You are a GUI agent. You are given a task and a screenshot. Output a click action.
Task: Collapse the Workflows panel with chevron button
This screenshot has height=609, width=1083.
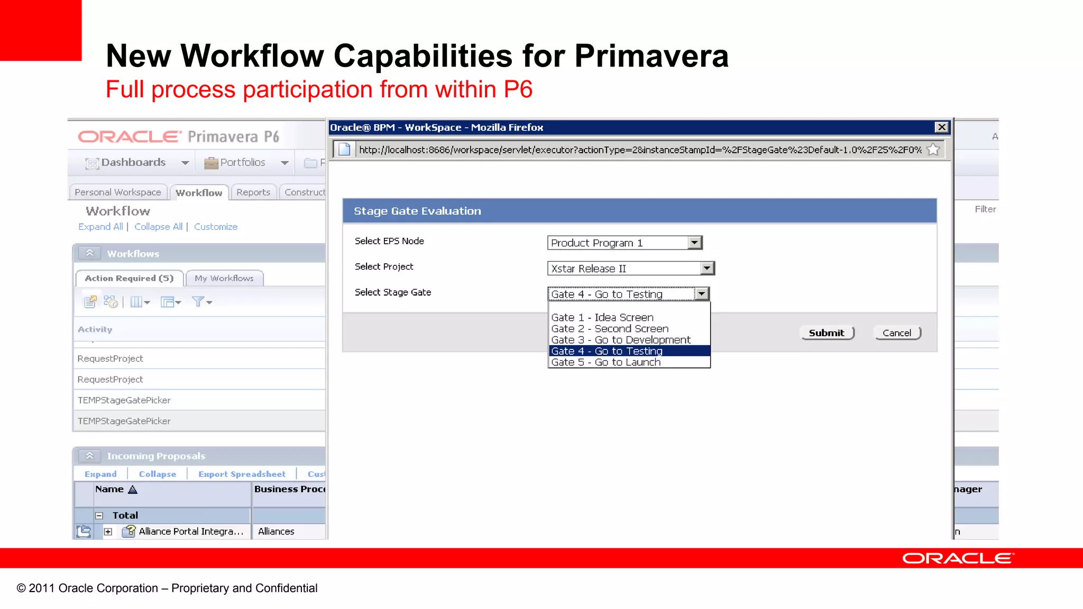click(90, 253)
